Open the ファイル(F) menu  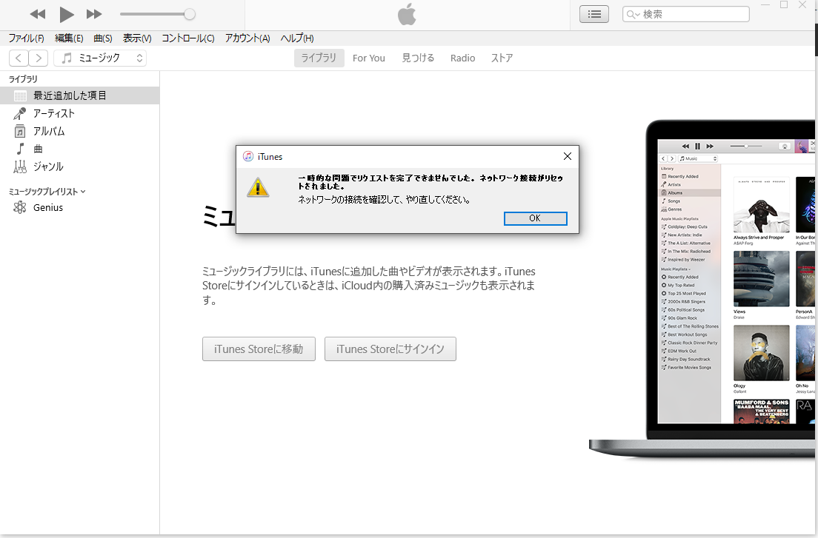pos(26,38)
